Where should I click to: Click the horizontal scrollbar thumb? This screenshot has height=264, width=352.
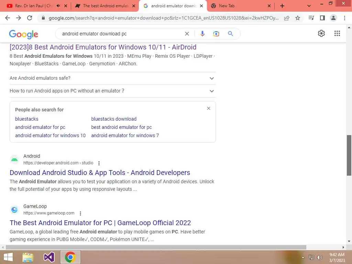coord(156,247)
